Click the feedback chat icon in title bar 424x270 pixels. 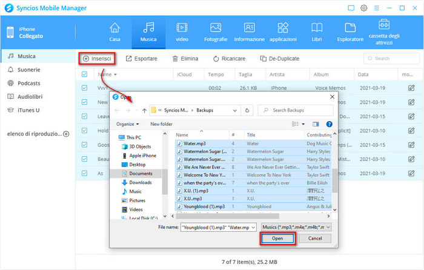click(x=351, y=8)
